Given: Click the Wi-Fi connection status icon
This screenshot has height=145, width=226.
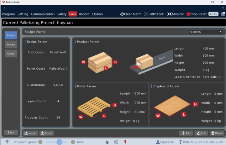Looking at the screenshot, I should pyautogui.click(x=7, y=142).
